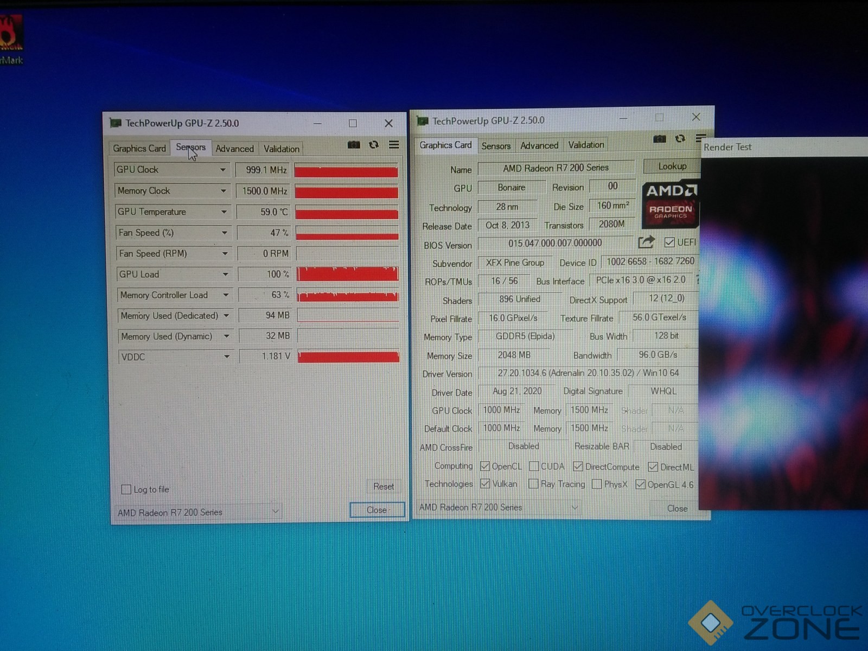This screenshot has width=868, height=651.
Task: Open the GPU Temperature sensor dropdown
Action: pos(224,212)
